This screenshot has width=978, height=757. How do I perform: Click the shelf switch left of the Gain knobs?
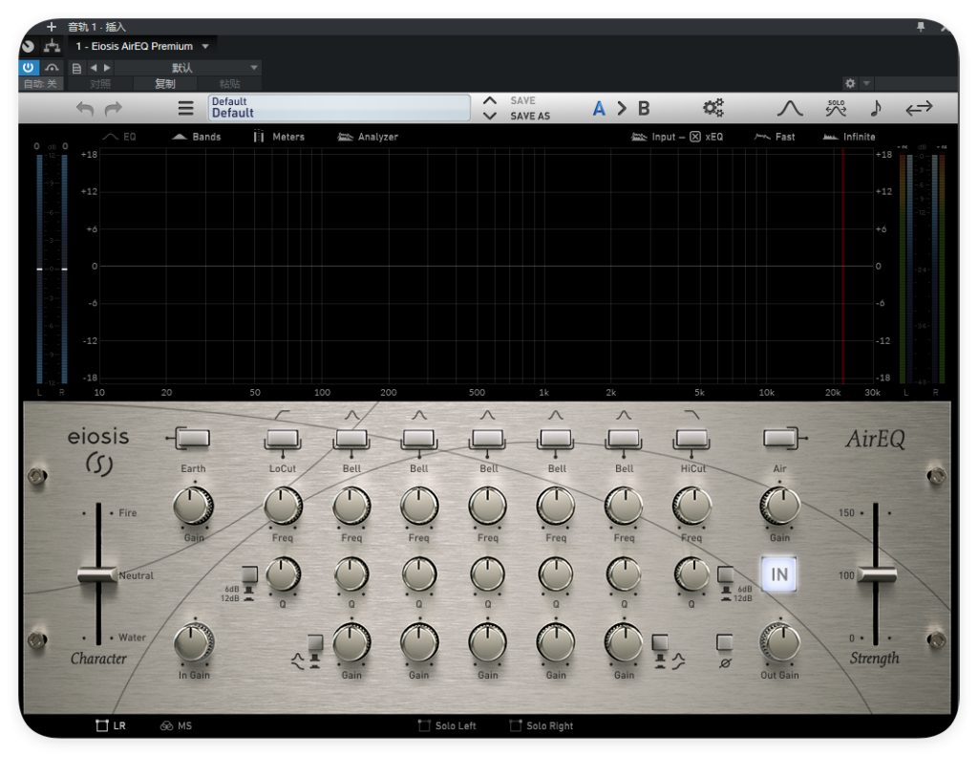315,643
